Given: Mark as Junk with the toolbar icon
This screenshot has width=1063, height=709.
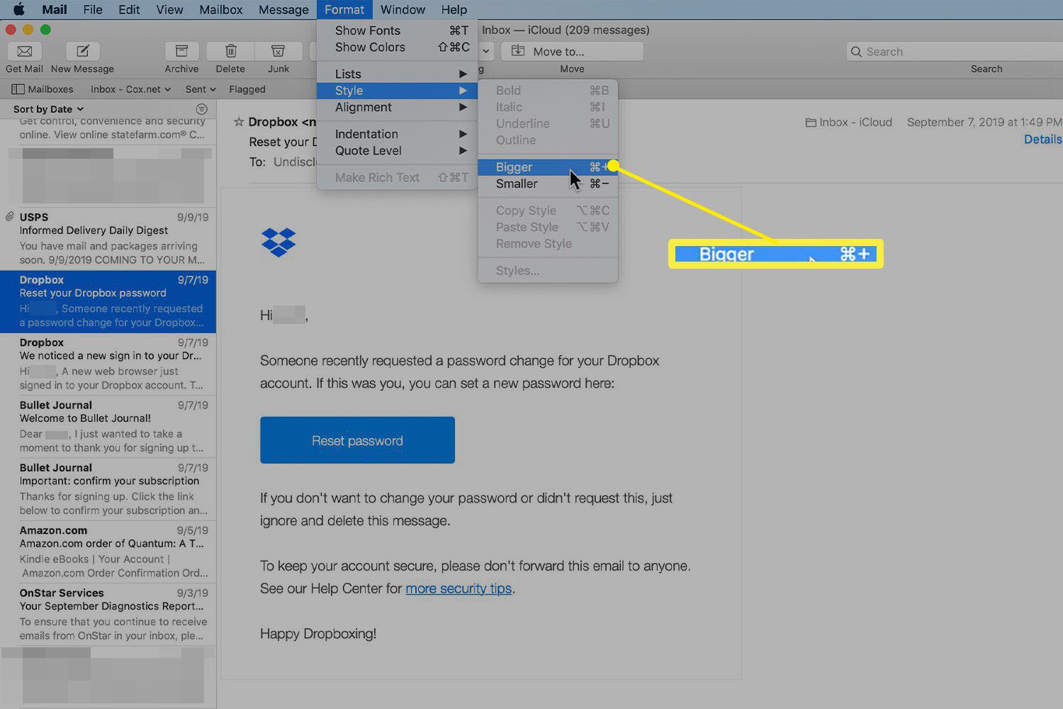Looking at the screenshot, I should click(x=278, y=51).
